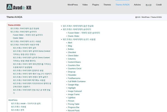The height and width of the screenshot is (112, 167).
Task: Open sidebar link 워드프레스 사용법
Action: point(19,107)
